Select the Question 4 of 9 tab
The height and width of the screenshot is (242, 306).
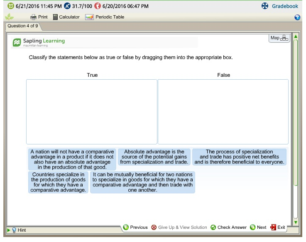click(x=23, y=26)
